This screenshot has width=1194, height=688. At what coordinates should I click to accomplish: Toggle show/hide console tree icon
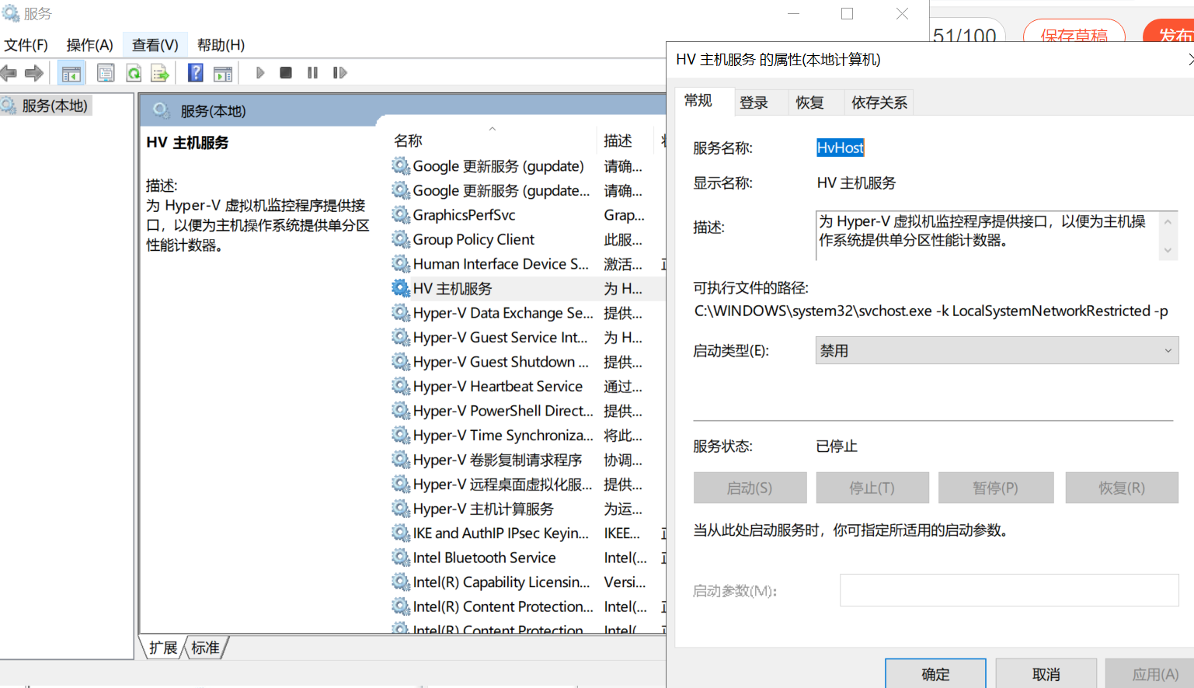point(71,73)
